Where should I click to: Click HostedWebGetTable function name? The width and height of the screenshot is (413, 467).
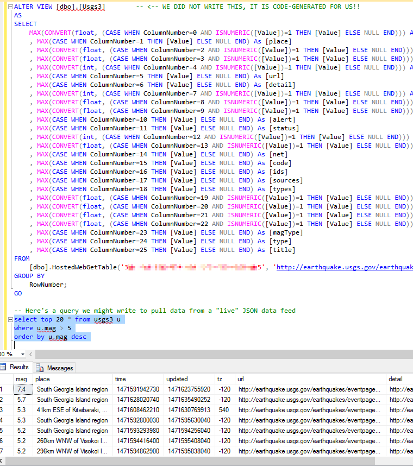(x=84, y=268)
